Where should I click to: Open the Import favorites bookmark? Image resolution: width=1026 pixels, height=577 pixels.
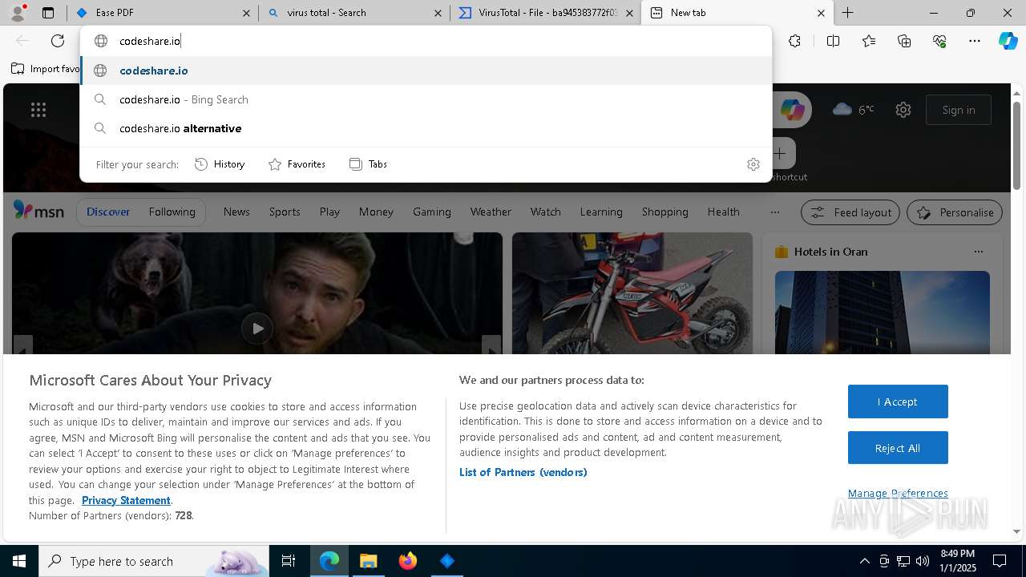(x=46, y=69)
